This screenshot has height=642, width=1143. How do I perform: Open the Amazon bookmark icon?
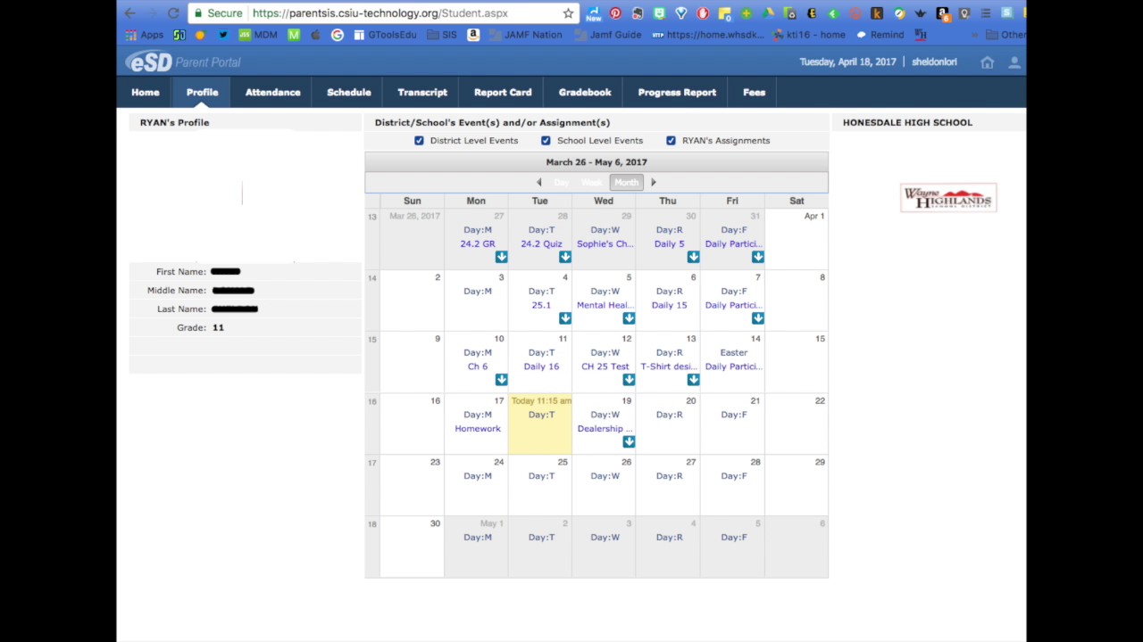pos(473,35)
